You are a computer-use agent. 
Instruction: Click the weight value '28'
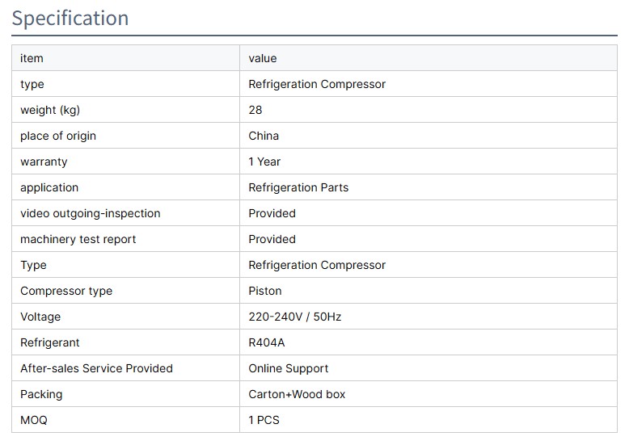255,110
